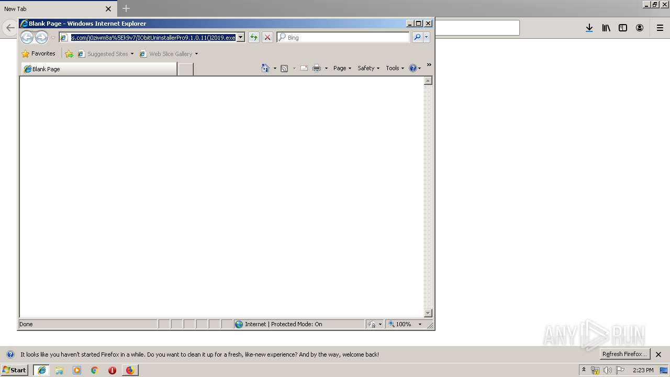Click the Refresh page icon
The image size is (670, 377).
tap(254, 37)
